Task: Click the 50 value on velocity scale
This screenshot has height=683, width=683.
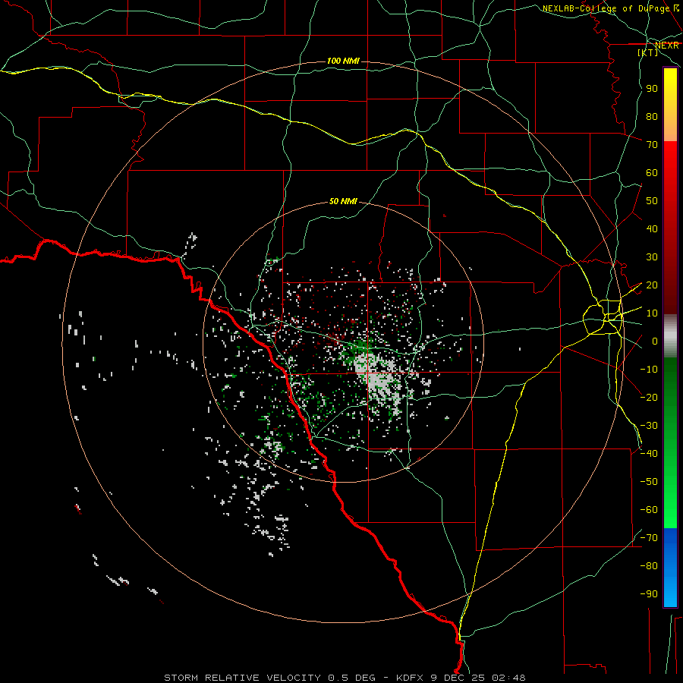Action: [652, 201]
